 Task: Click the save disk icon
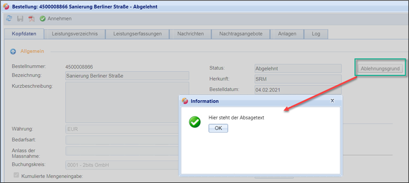coord(20,19)
